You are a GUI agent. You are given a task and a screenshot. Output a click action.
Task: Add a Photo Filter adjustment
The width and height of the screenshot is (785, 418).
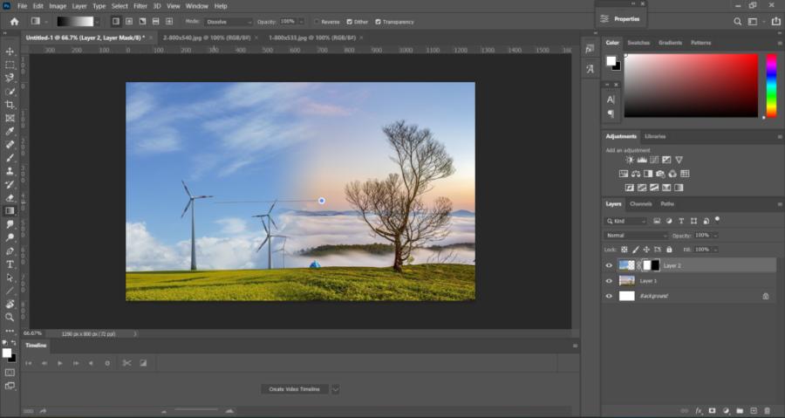point(660,174)
